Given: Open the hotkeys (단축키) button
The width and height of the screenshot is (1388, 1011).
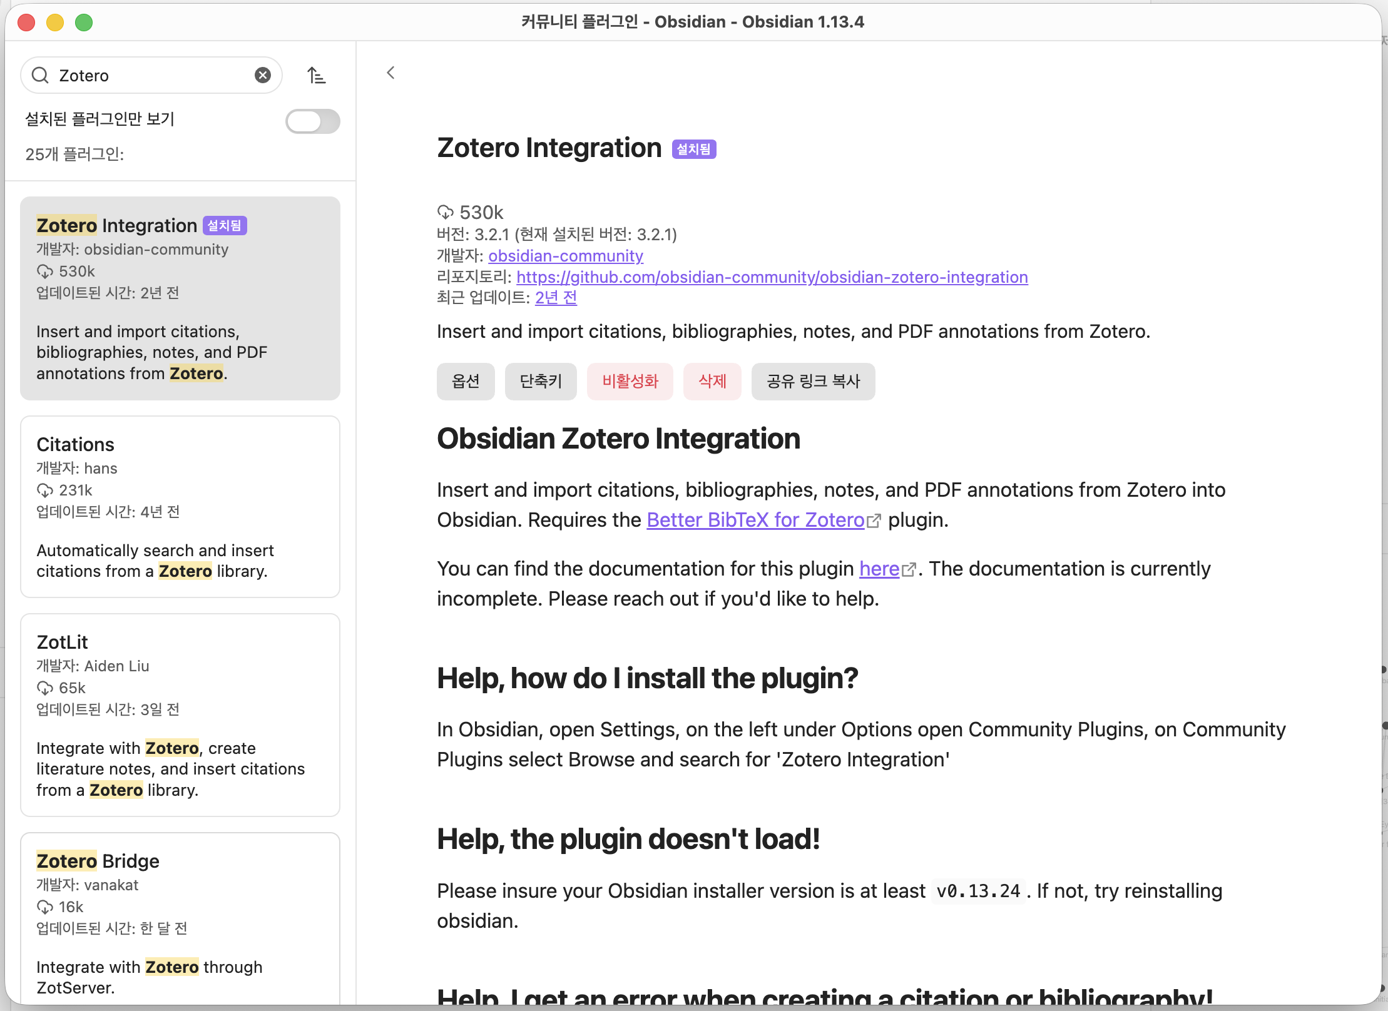Looking at the screenshot, I should click(541, 381).
